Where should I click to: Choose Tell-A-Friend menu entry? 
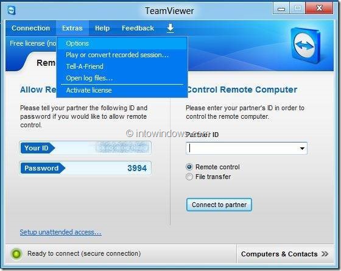(122, 66)
